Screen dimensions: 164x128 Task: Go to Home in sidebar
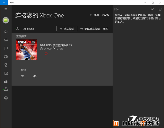click(6, 32)
